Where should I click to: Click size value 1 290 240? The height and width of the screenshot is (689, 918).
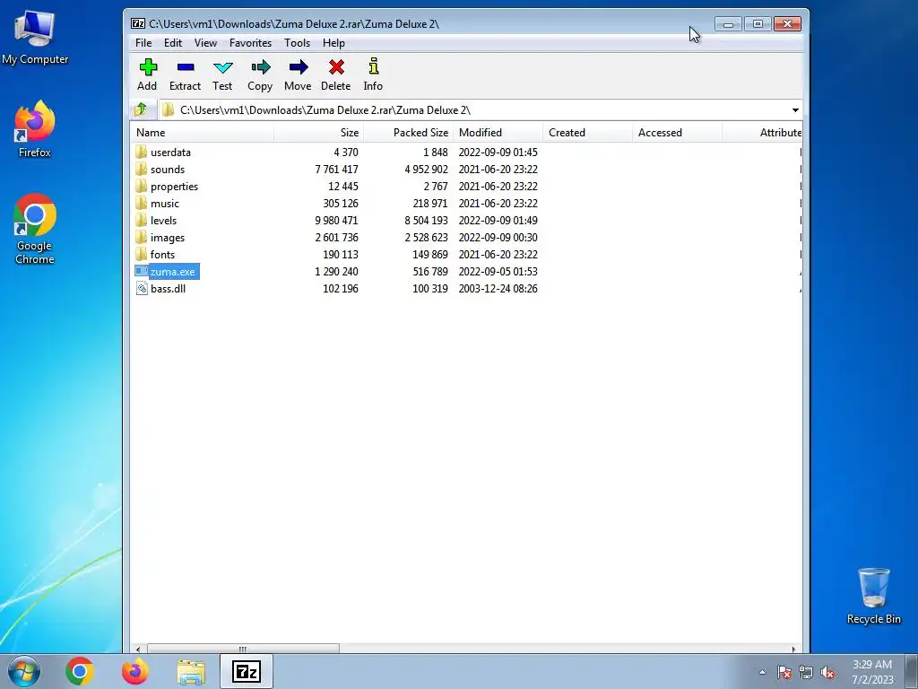[337, 271]
